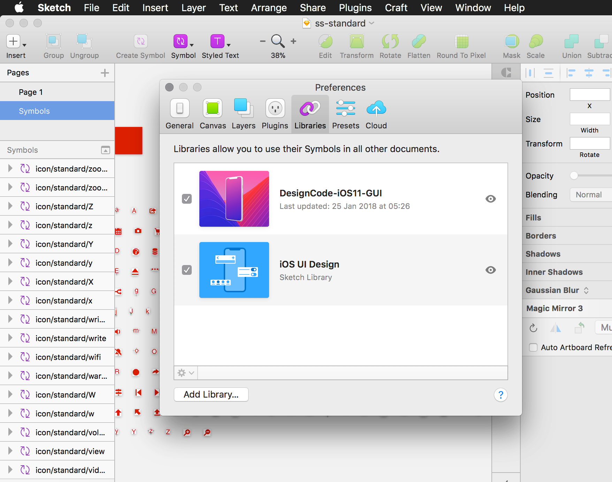This screenshot has height=482, width=612.
Task: Open the Cloud preferences pane
Action: (x=376, y=114)
